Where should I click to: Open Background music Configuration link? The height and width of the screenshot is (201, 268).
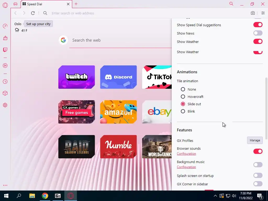point(186,167)
